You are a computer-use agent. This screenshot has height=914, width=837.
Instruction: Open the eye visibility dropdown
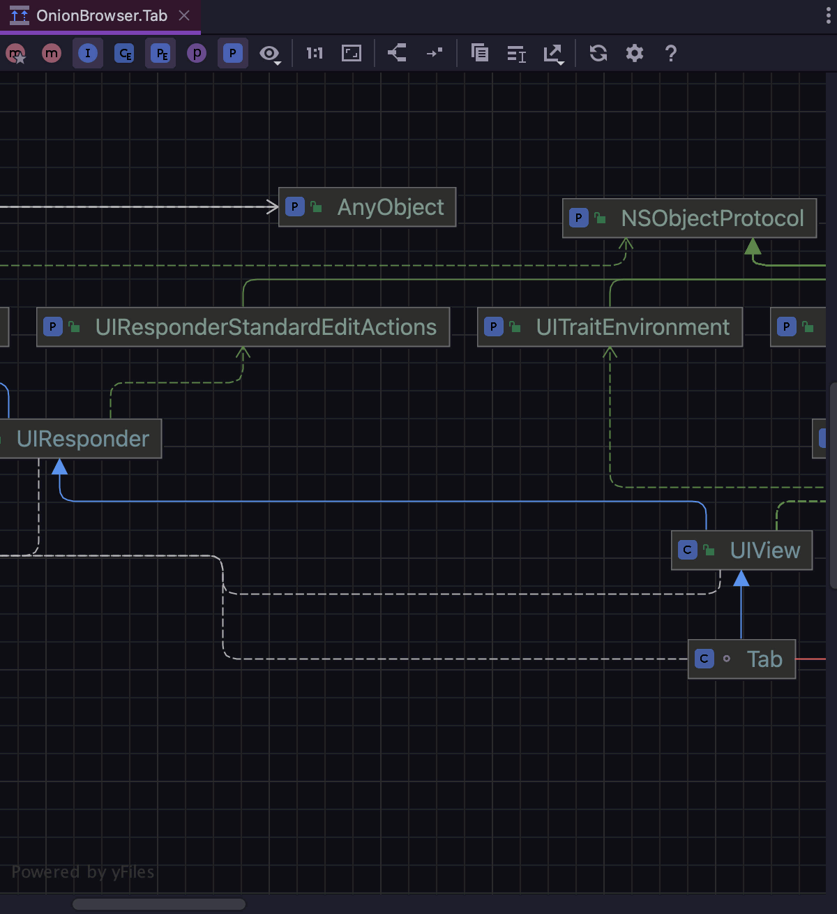(x=270, y=54)
